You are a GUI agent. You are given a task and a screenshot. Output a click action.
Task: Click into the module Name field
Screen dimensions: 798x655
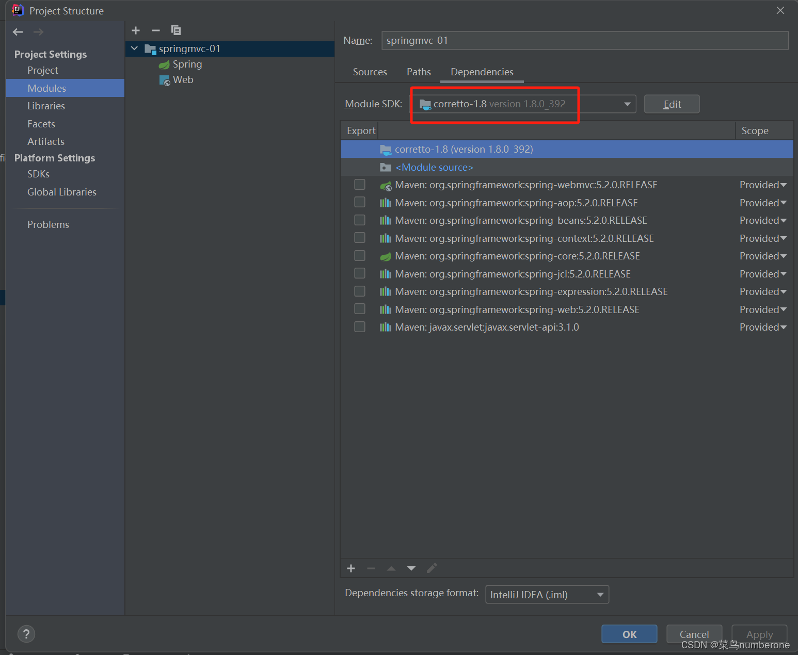click(x=585, y=40)
